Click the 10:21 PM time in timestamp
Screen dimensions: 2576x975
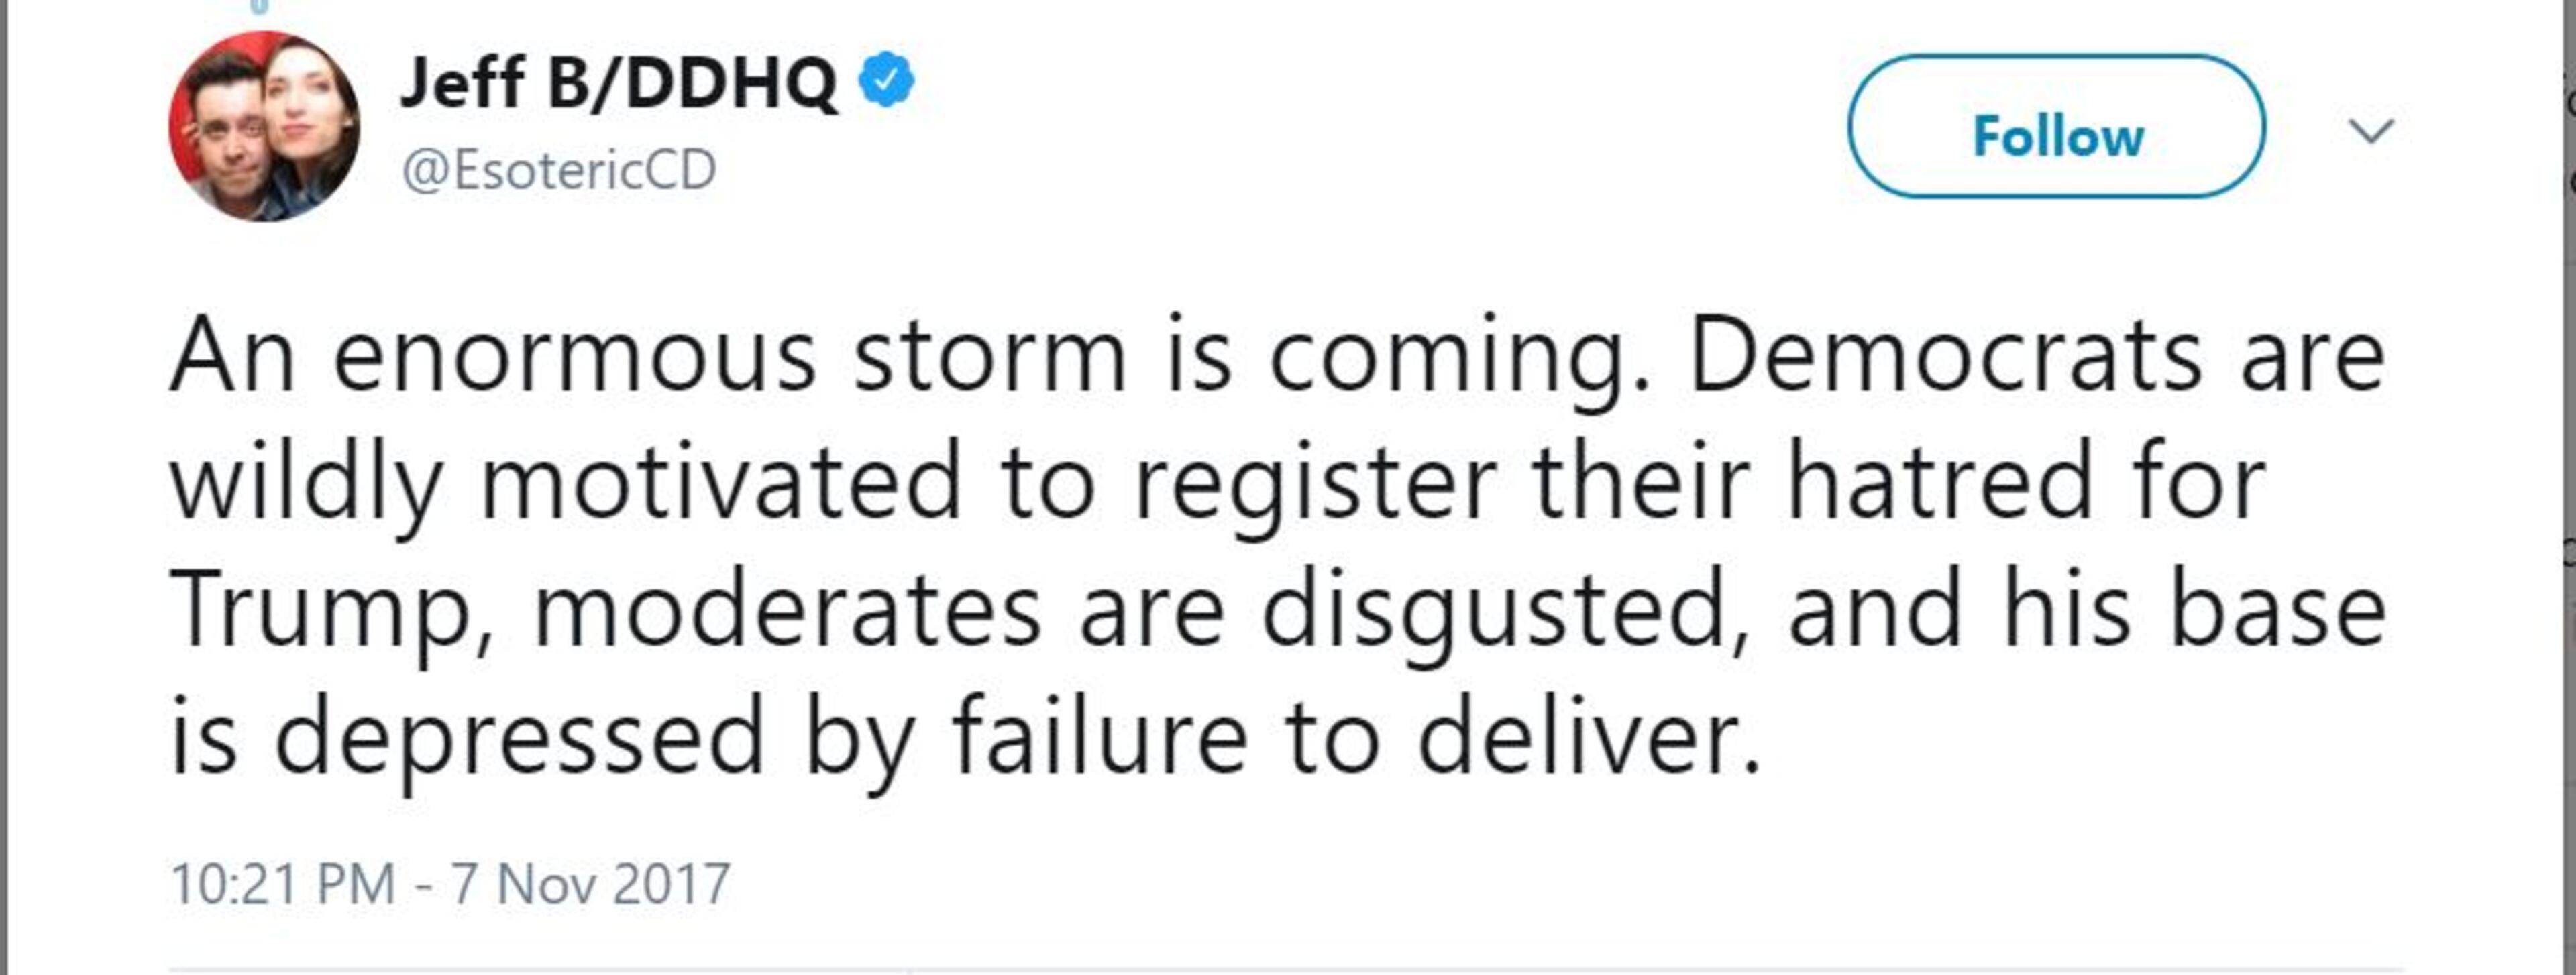[x=283, y=884]
